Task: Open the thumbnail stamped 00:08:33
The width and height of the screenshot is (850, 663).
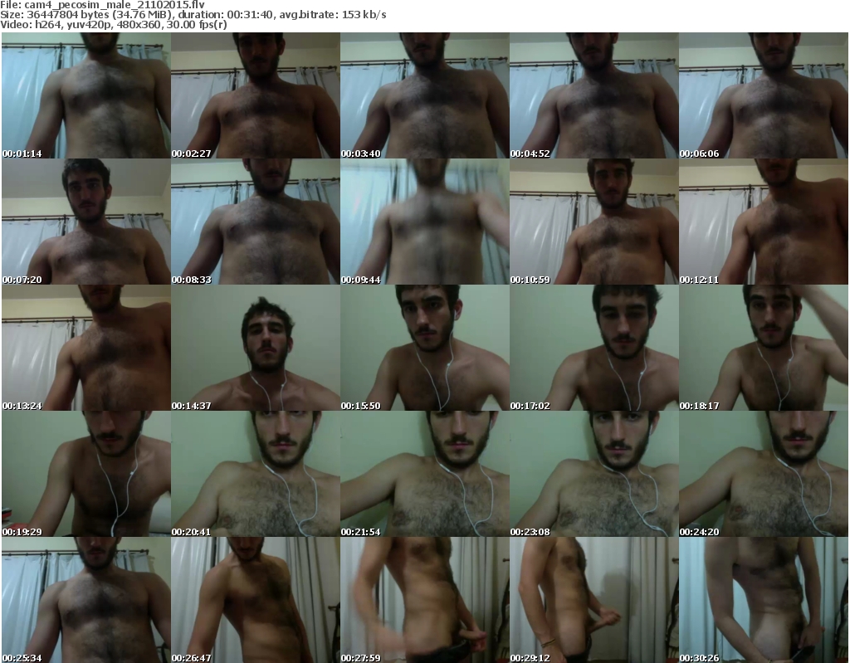Action: 256,222
